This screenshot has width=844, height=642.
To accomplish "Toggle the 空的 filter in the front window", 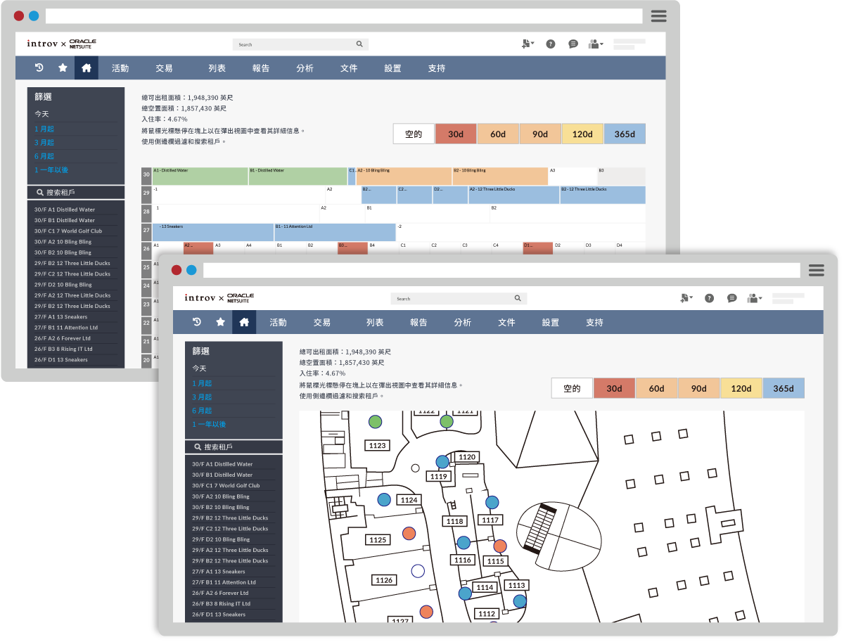I will click(572, 388).
